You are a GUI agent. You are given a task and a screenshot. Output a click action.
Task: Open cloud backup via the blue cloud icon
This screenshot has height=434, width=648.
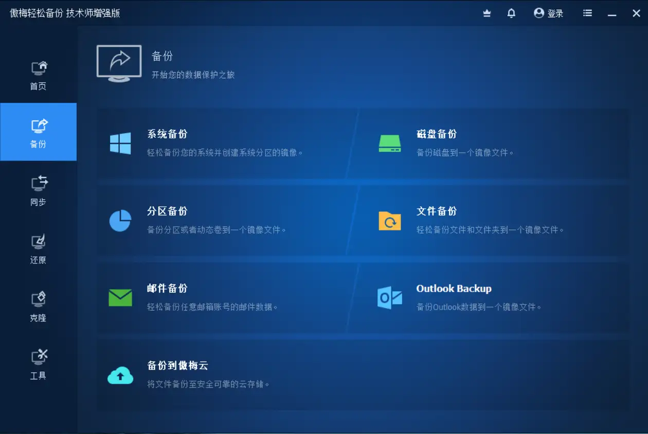pyautogui.click(x=120, y=374)
